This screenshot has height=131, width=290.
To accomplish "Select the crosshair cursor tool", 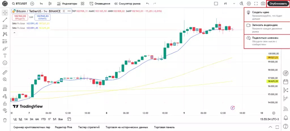I will pos(5,13).
